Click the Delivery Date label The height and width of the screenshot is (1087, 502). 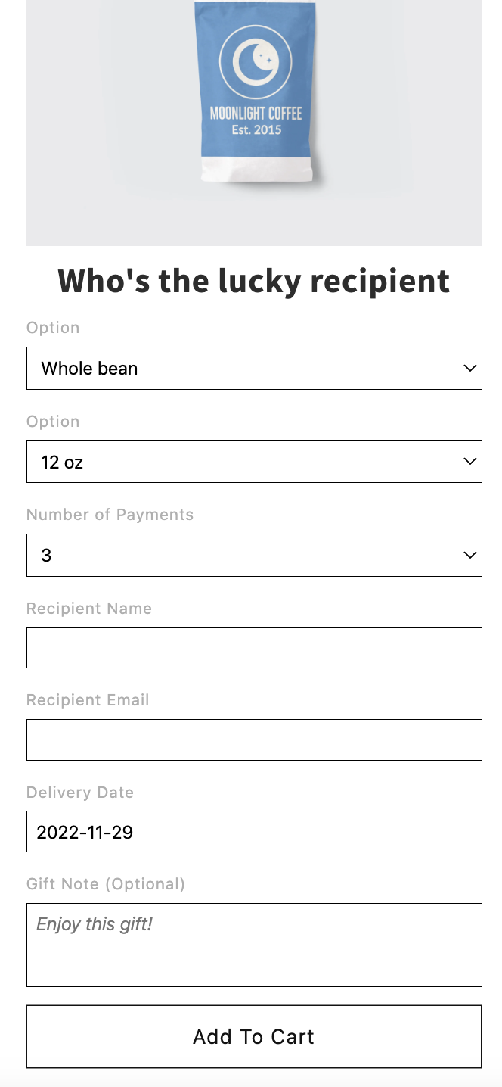click(x=80, y=793)
